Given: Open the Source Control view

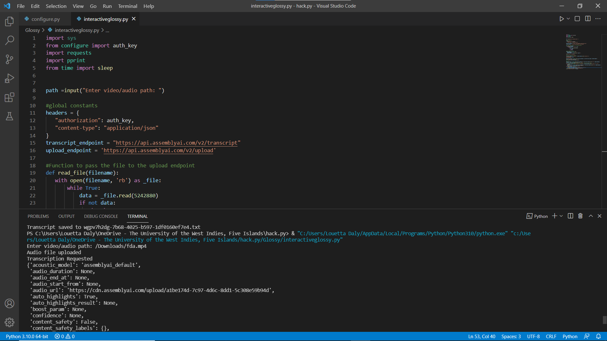Looking at the screenshot, I should (x=9, y=59).
